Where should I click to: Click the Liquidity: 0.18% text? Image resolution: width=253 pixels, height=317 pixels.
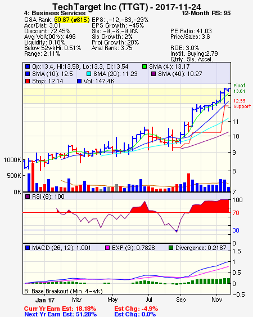pos(44,42)
